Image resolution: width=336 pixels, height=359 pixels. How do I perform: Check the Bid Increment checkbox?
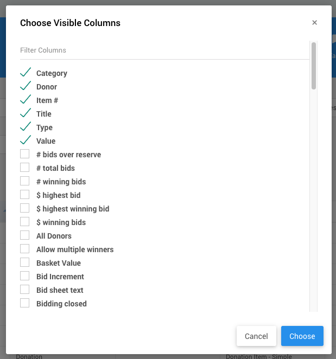tap(25, 276)
